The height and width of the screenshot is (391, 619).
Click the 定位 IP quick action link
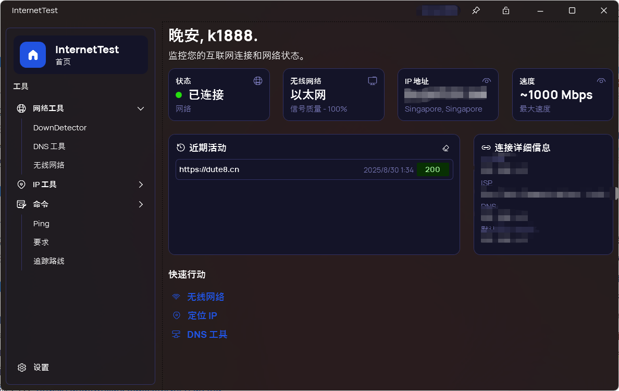point(202,315)
